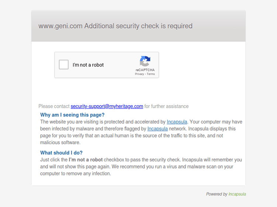Click the "I'm not a robot" label beside checkbox
The width and height of the screenshot is (277, 207).
pyautogui.click(x=88, y=65)
